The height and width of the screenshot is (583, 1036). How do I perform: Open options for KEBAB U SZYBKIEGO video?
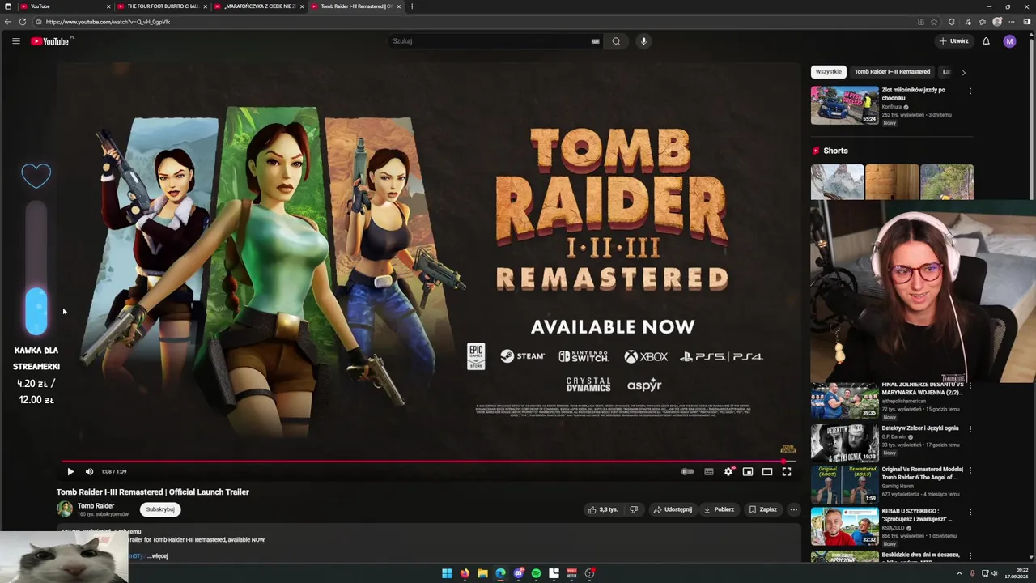(970, 512)
